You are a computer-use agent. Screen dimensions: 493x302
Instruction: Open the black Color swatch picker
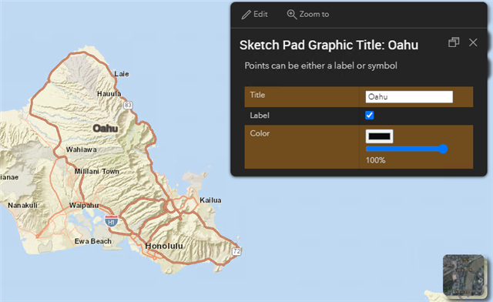379,136
